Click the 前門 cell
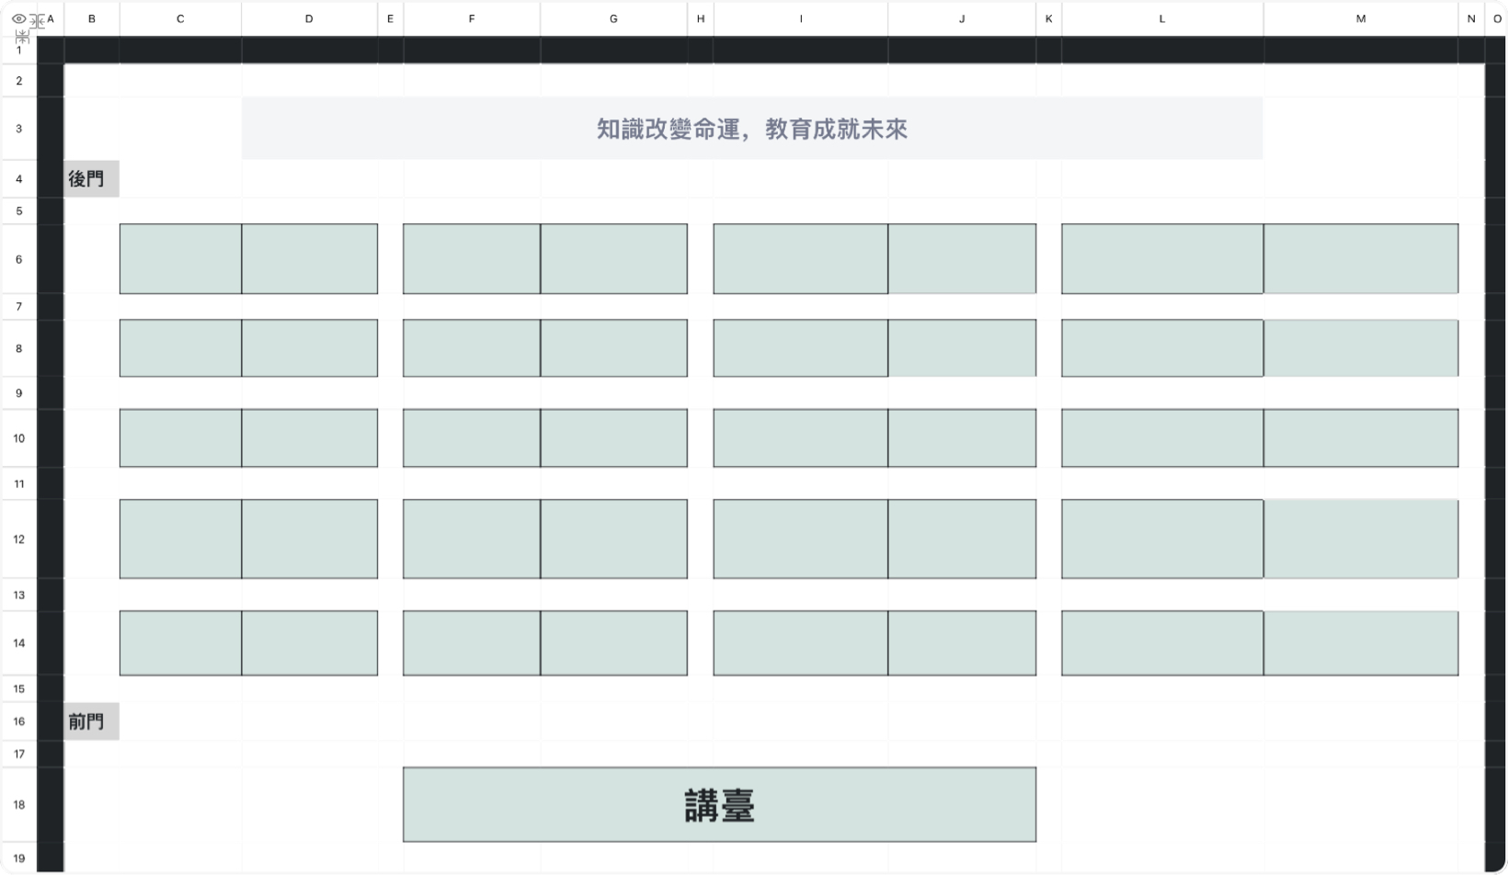This screenshot has height=875, width=1508. [92, 722]
